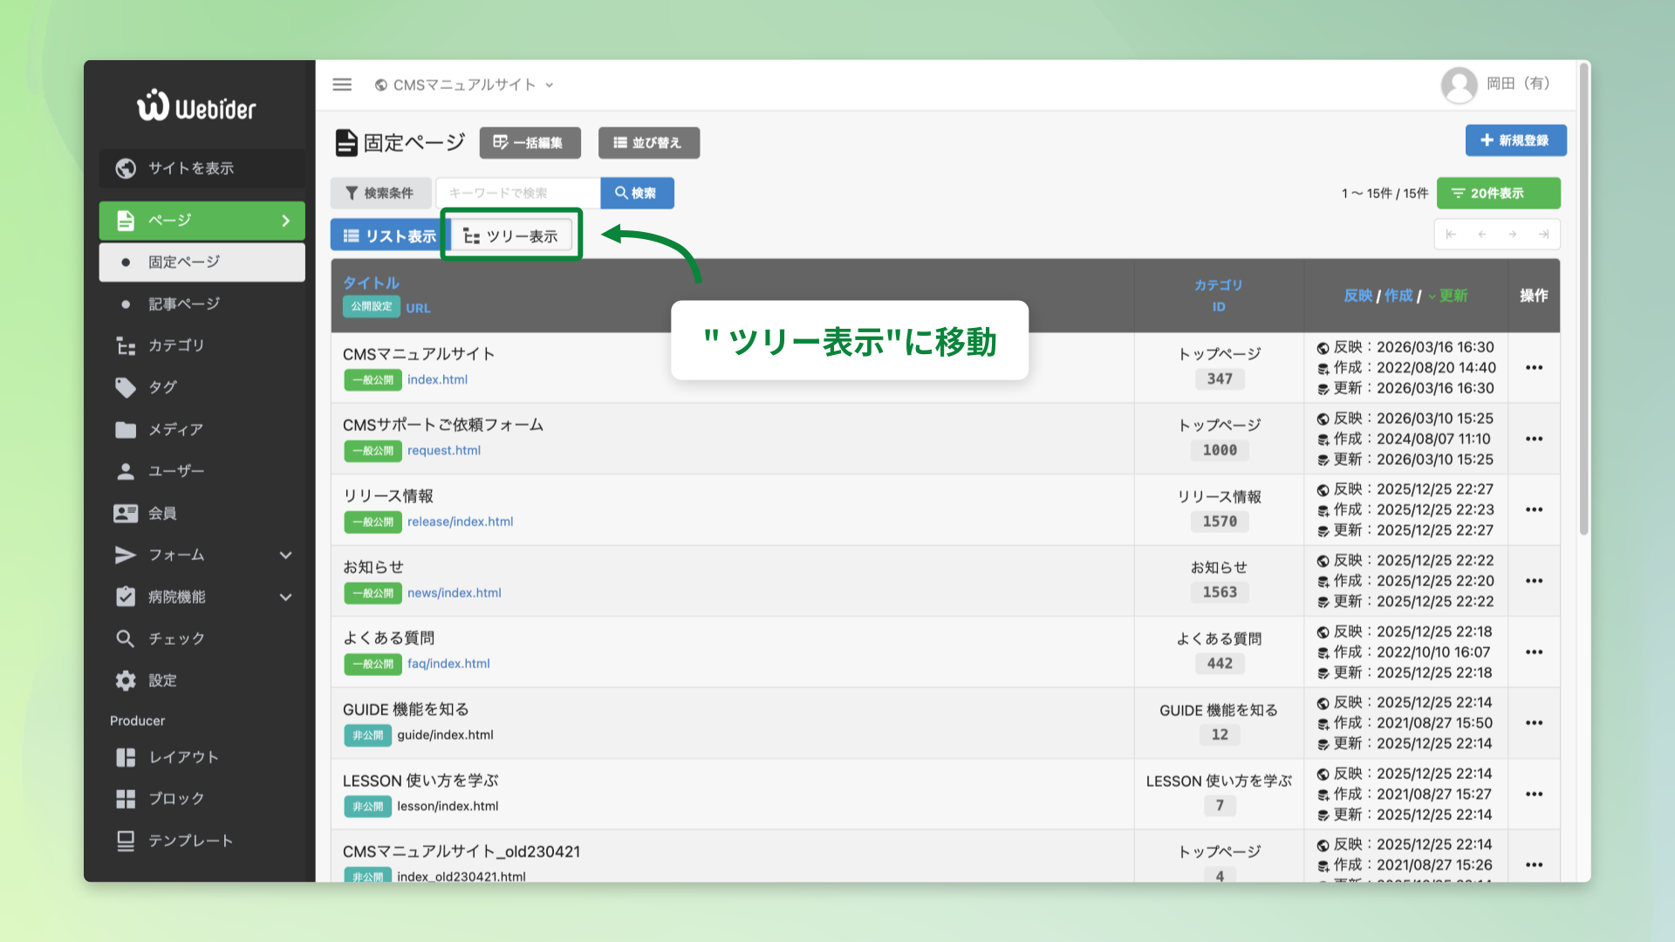Open actions menu for GUIDE 機能を知る row

(1534, 723)
